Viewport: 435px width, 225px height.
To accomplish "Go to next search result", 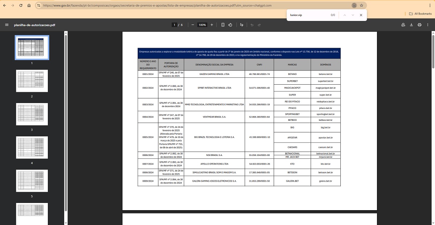I will 353,15.
